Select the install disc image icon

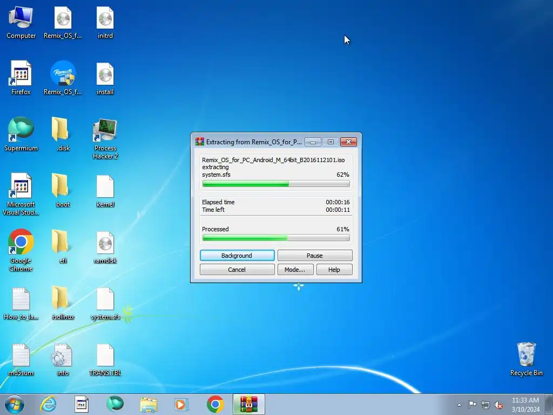[x=105, y=78]
